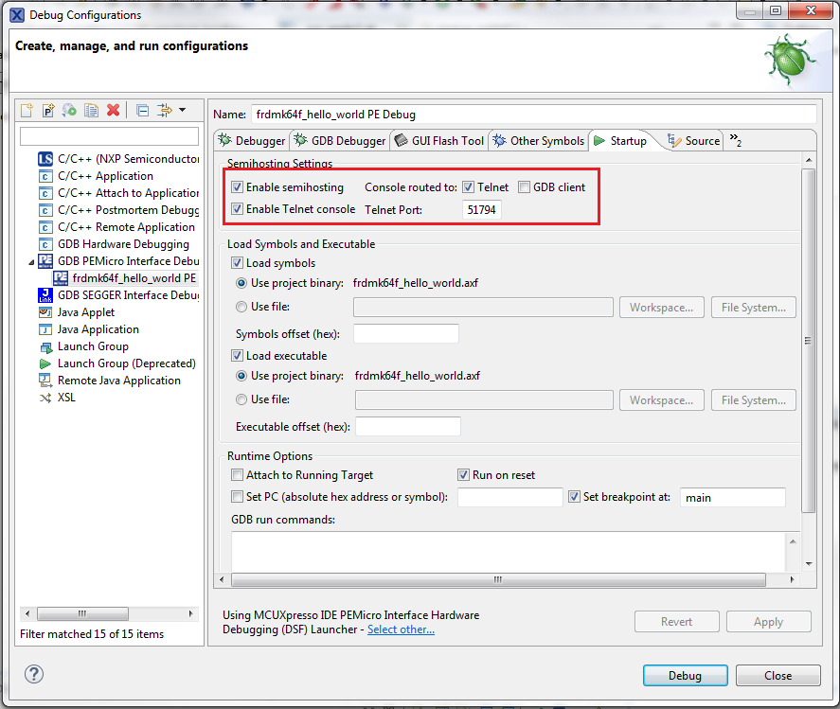Click the GDB run commands text area
The width and height of the screenshot is (840, 709).
(x=509, y=552)
